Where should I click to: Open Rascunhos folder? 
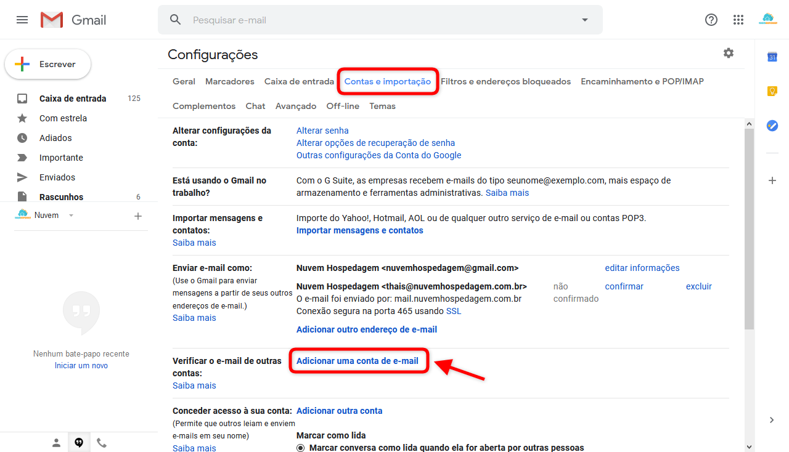[61, 197]
